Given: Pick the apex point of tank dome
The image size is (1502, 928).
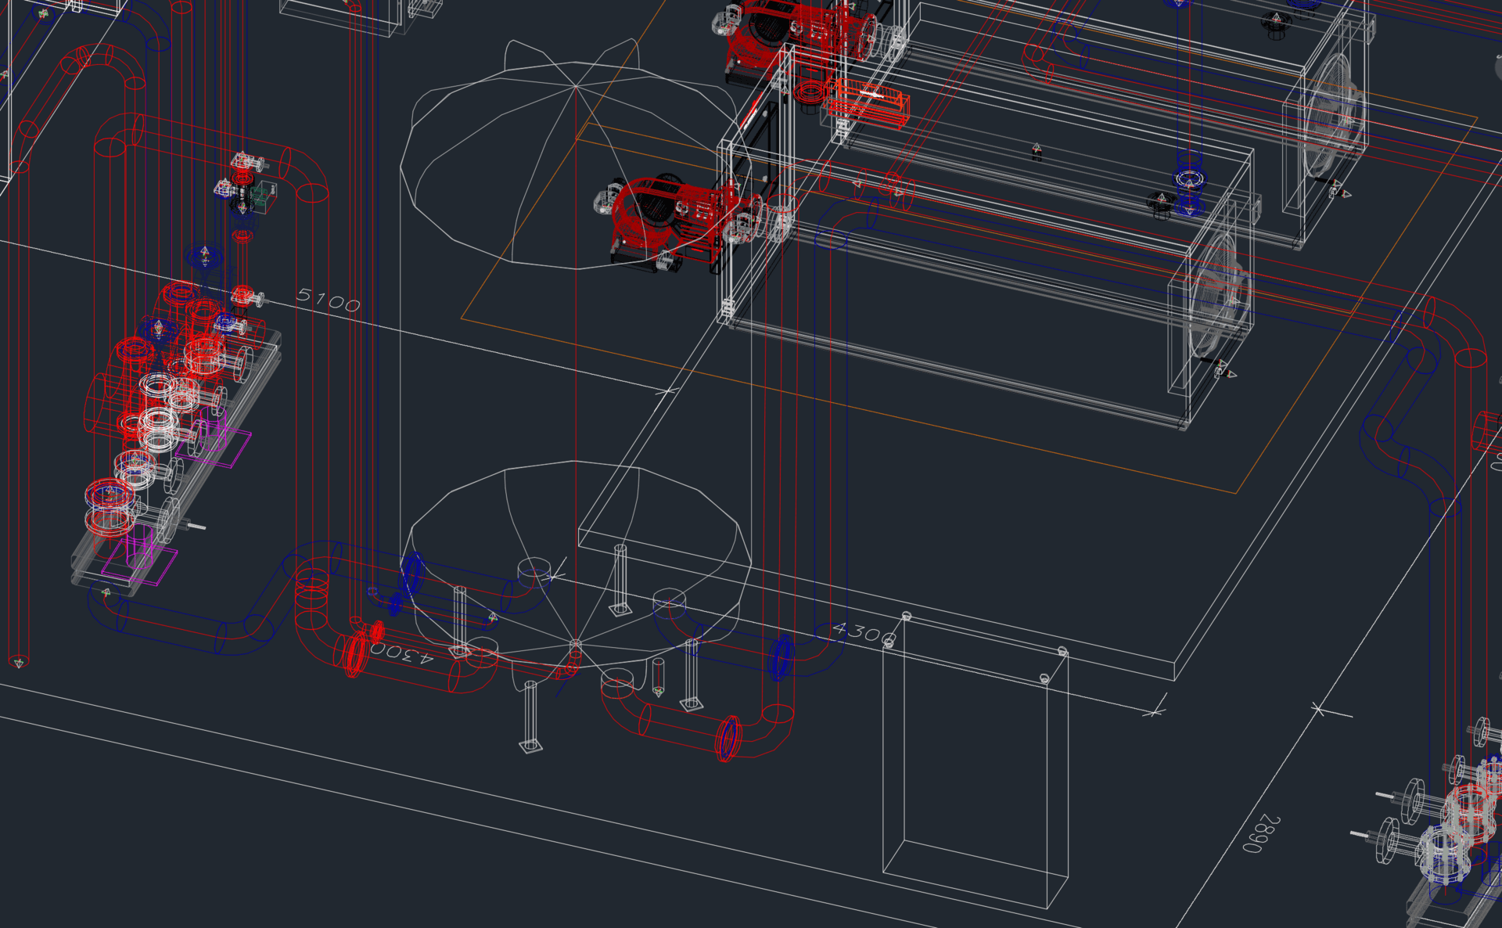Looking at the screenshot, I should (x=577, y=86).
